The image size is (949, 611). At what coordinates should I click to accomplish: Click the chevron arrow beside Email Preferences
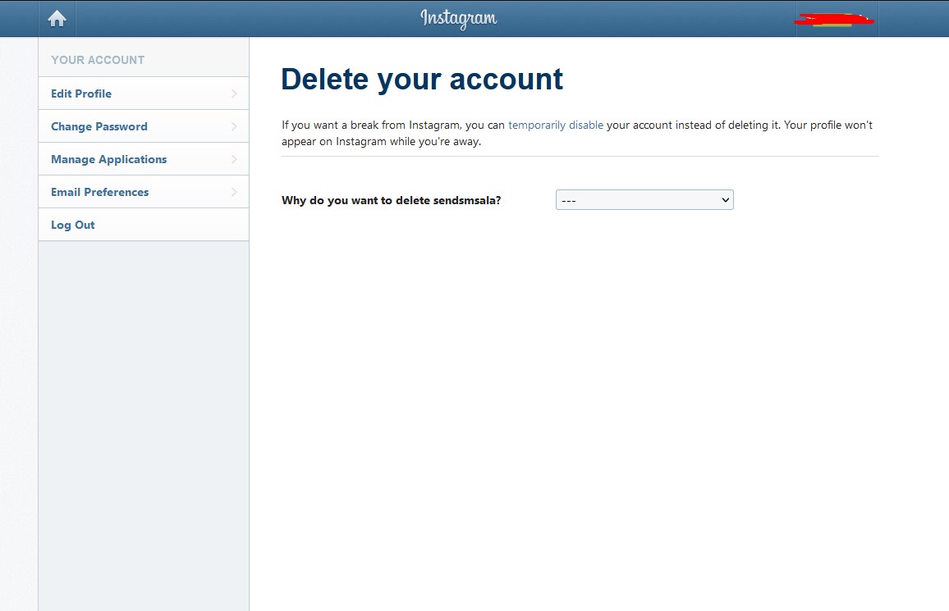click(x=234, y=192)
